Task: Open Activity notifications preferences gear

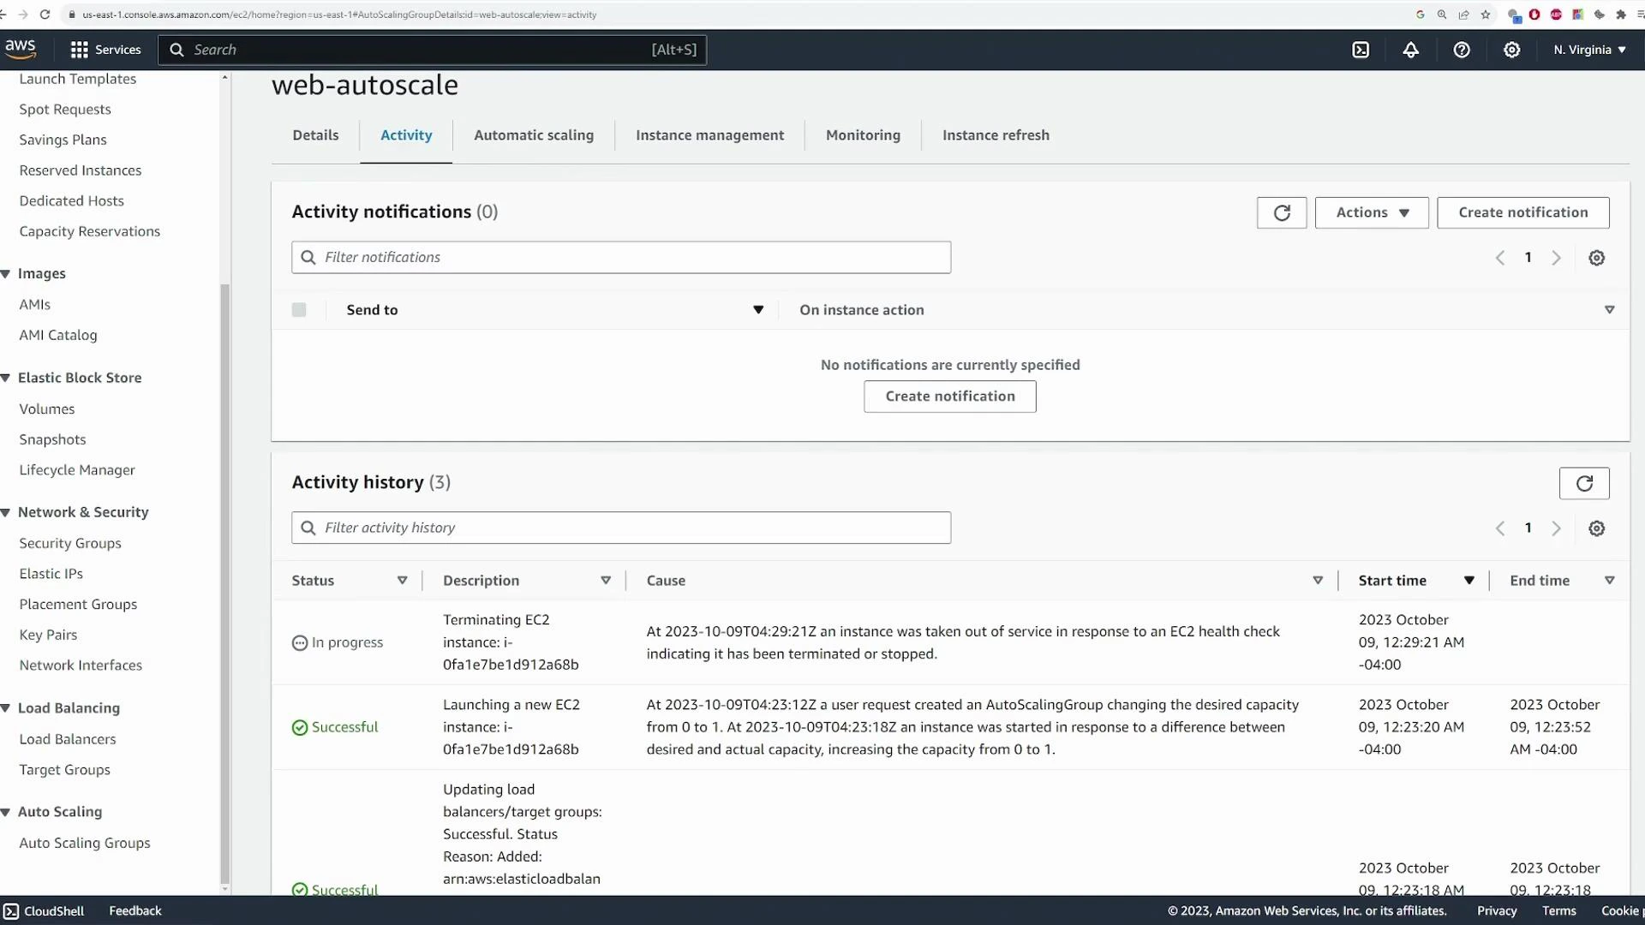Action: tap(1596, 258)
